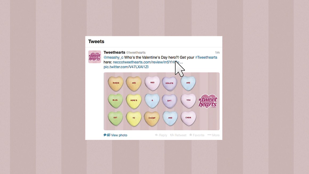Click the @tweethearts handle
The width and height of the screenshot is (309, 174).
pyautogui.click(x=136, y=52)
